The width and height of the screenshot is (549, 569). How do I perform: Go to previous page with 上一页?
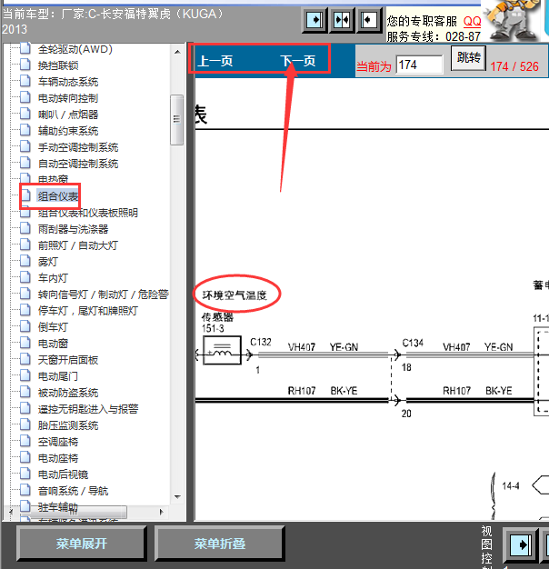point(215,61)
